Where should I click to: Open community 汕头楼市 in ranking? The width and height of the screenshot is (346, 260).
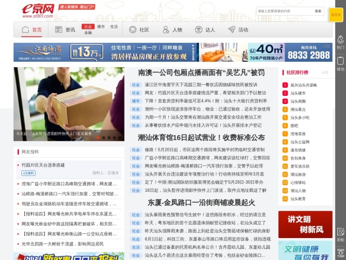pyautogui.click(x=298, y=93)
